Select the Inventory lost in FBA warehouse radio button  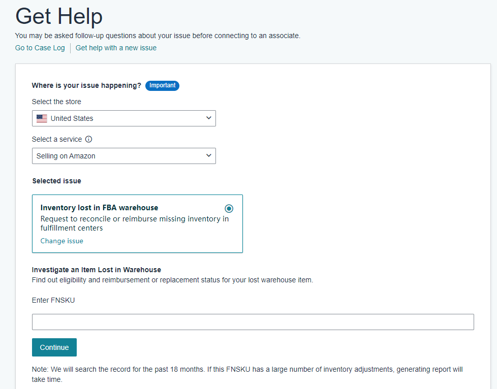pos(229,208)
